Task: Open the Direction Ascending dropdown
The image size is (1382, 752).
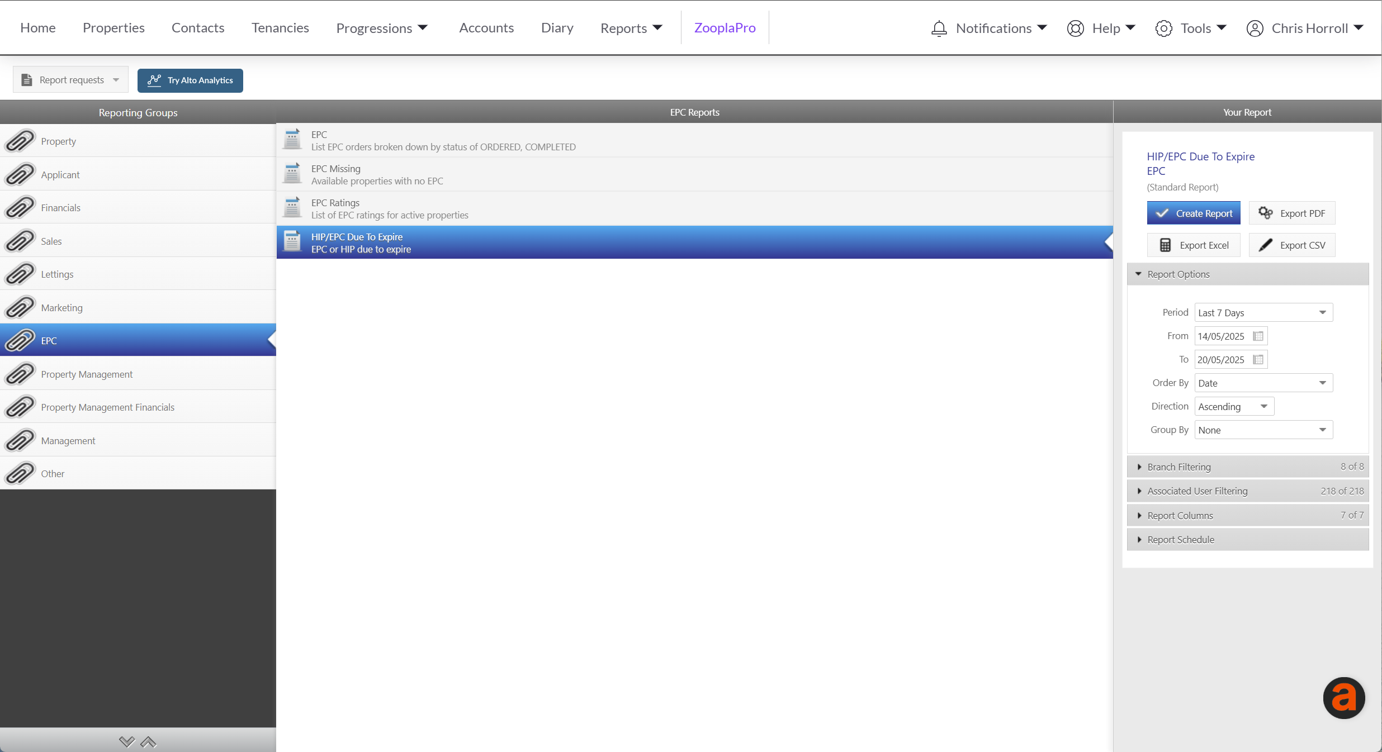Action: [x=1234, y=407]
